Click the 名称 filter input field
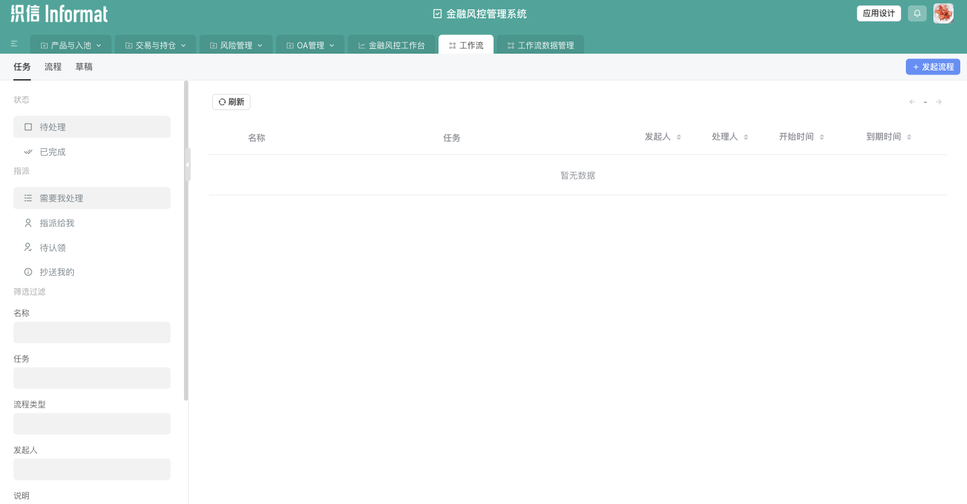967x504 pixels. 92,333
